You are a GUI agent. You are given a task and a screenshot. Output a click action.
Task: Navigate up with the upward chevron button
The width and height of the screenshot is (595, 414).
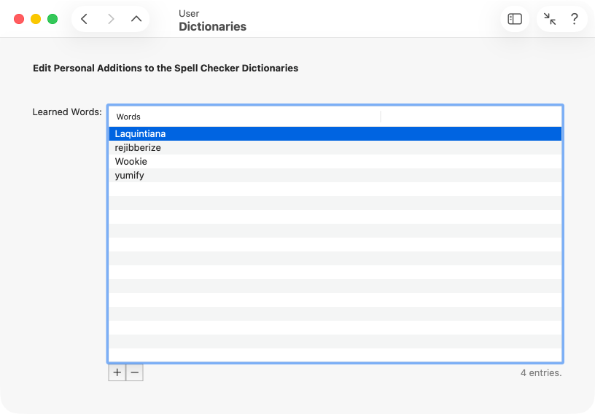click(x=136, y=19)
